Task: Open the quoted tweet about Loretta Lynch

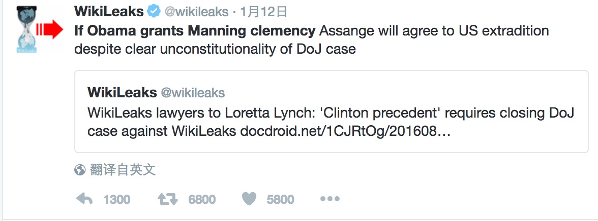Action: click(332, 112)
